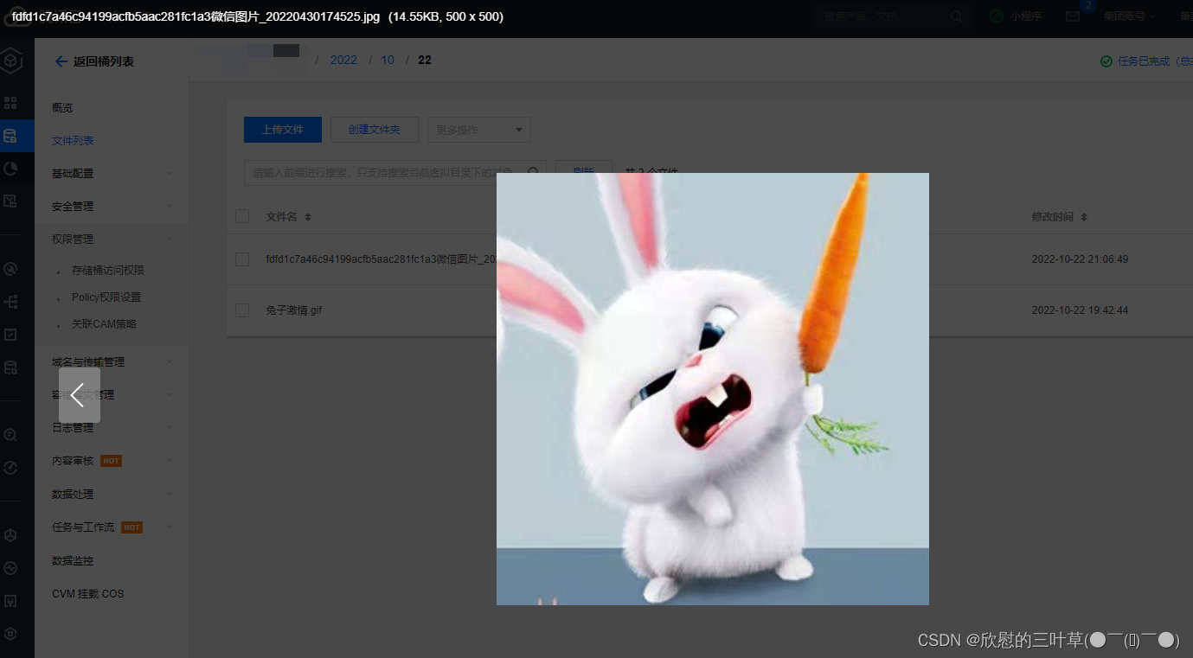
Task: Open 数据监控 in the sidebar
Action: (x=73, y=561)
